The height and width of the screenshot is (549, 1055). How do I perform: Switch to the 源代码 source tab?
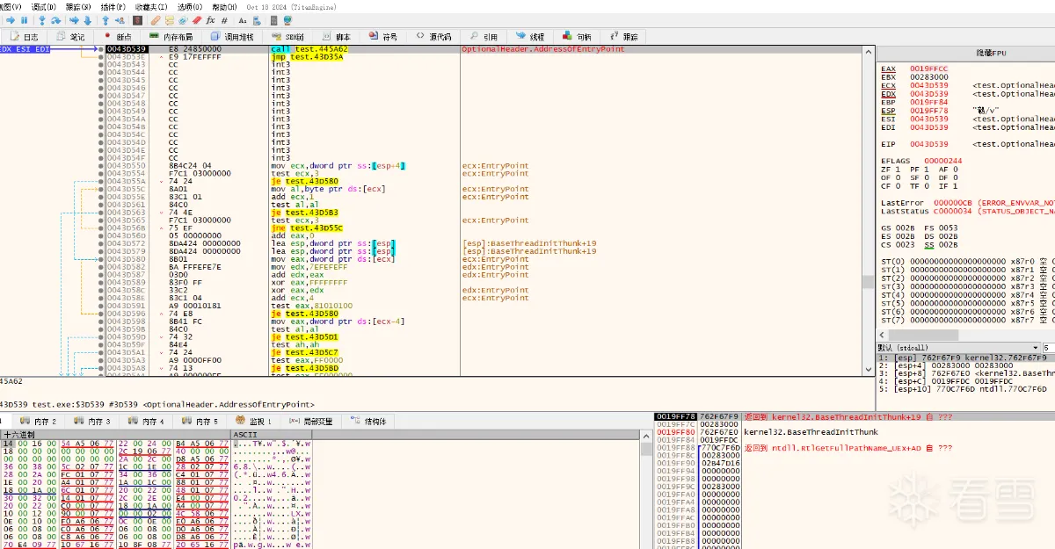tap(433, 37)
